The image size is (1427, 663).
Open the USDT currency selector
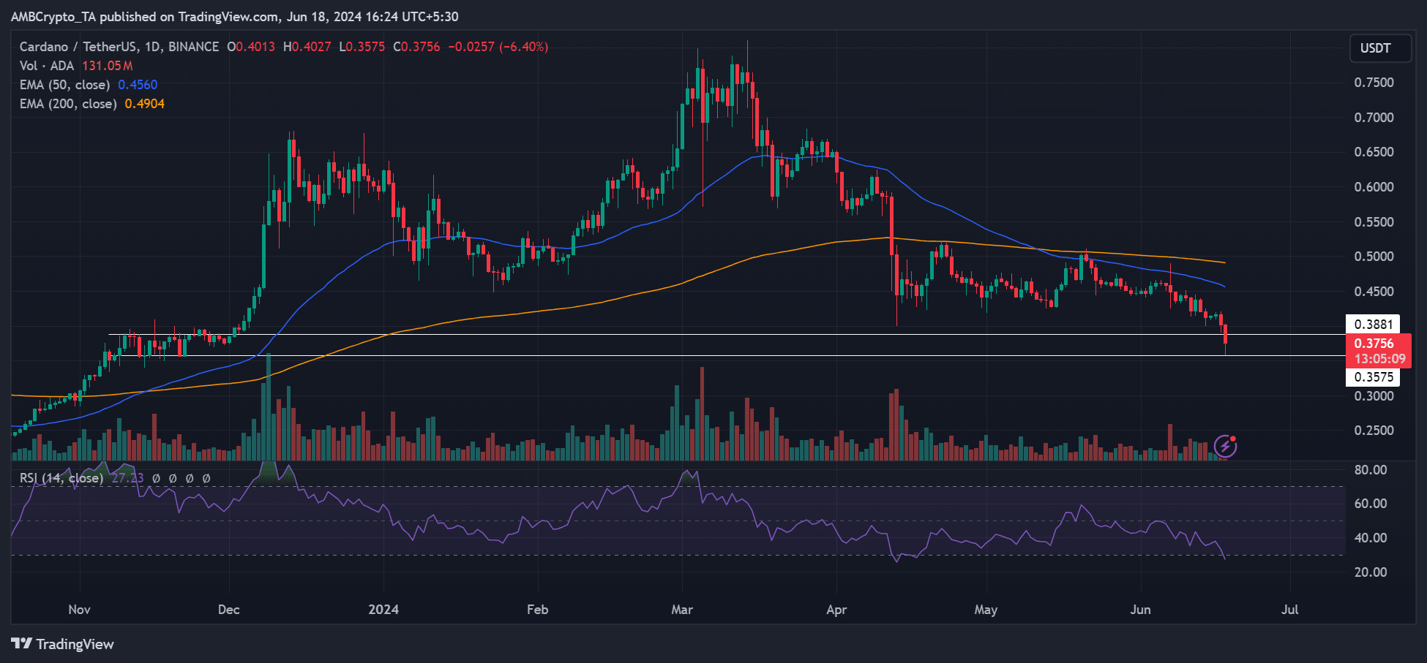coord(1380,48)
